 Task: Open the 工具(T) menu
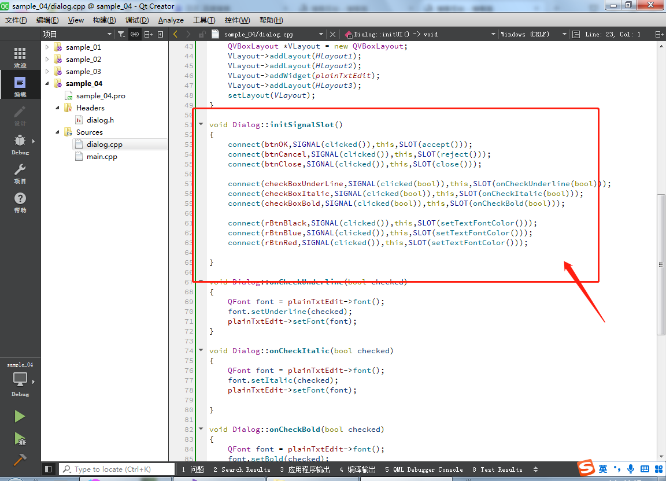204,20
